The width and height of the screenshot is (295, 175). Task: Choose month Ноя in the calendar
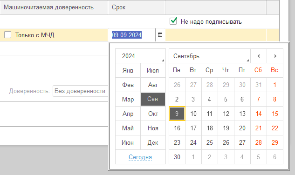pyautogui.click(x=153, y=128)
